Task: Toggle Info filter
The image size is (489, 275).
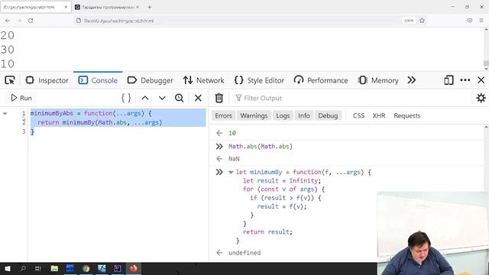Action: click(x=304, y=115)
